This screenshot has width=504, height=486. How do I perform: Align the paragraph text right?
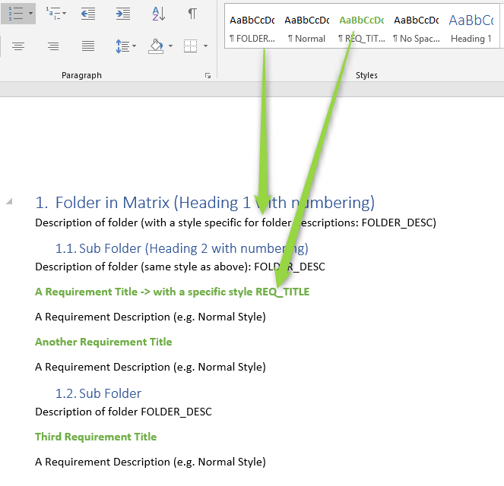(53, 46)
